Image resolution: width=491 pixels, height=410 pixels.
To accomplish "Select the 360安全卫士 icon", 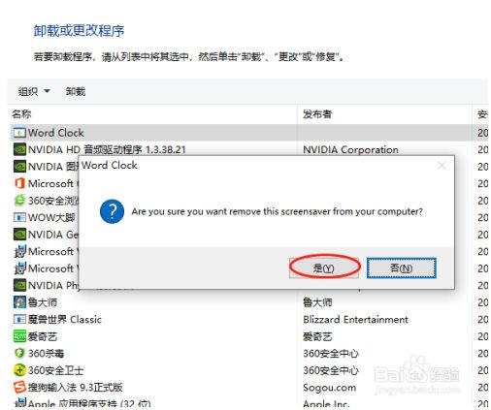I will coord(19,370).
